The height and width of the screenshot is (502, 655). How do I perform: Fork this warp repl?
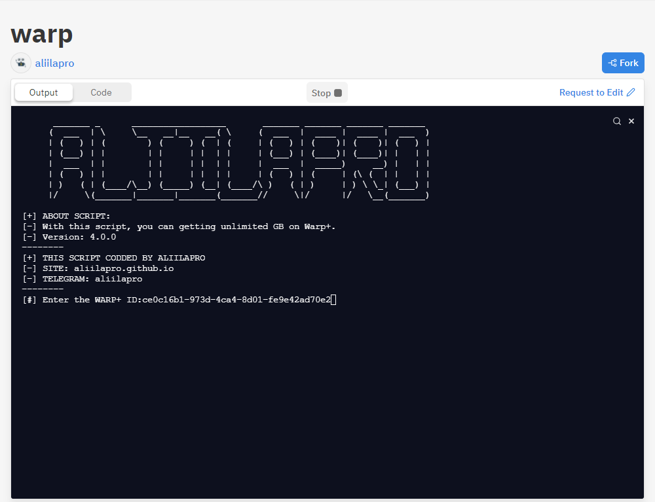tap(623, 63)
